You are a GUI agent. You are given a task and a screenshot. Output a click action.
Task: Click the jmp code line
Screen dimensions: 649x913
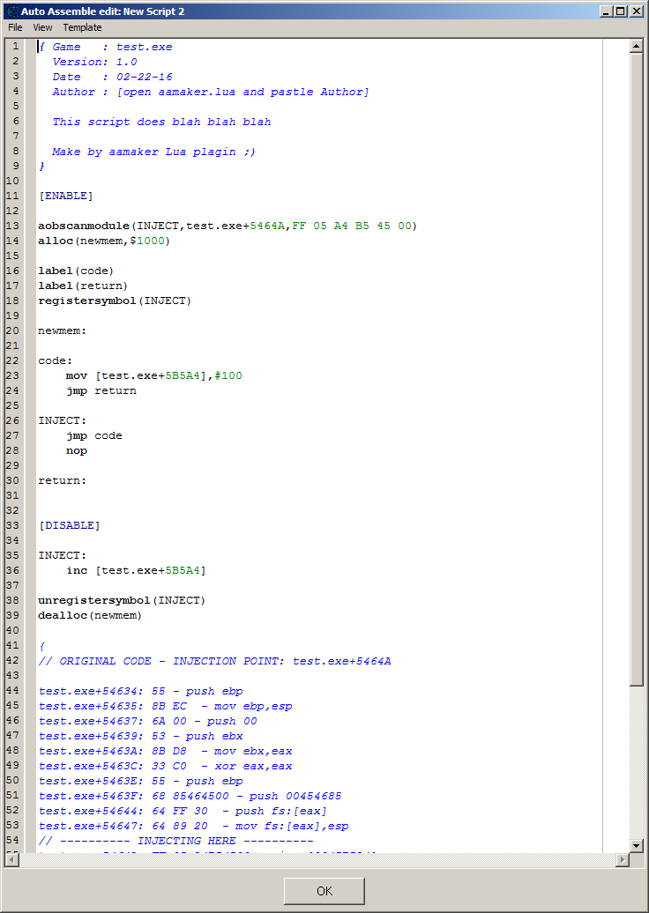click(93, 435)
